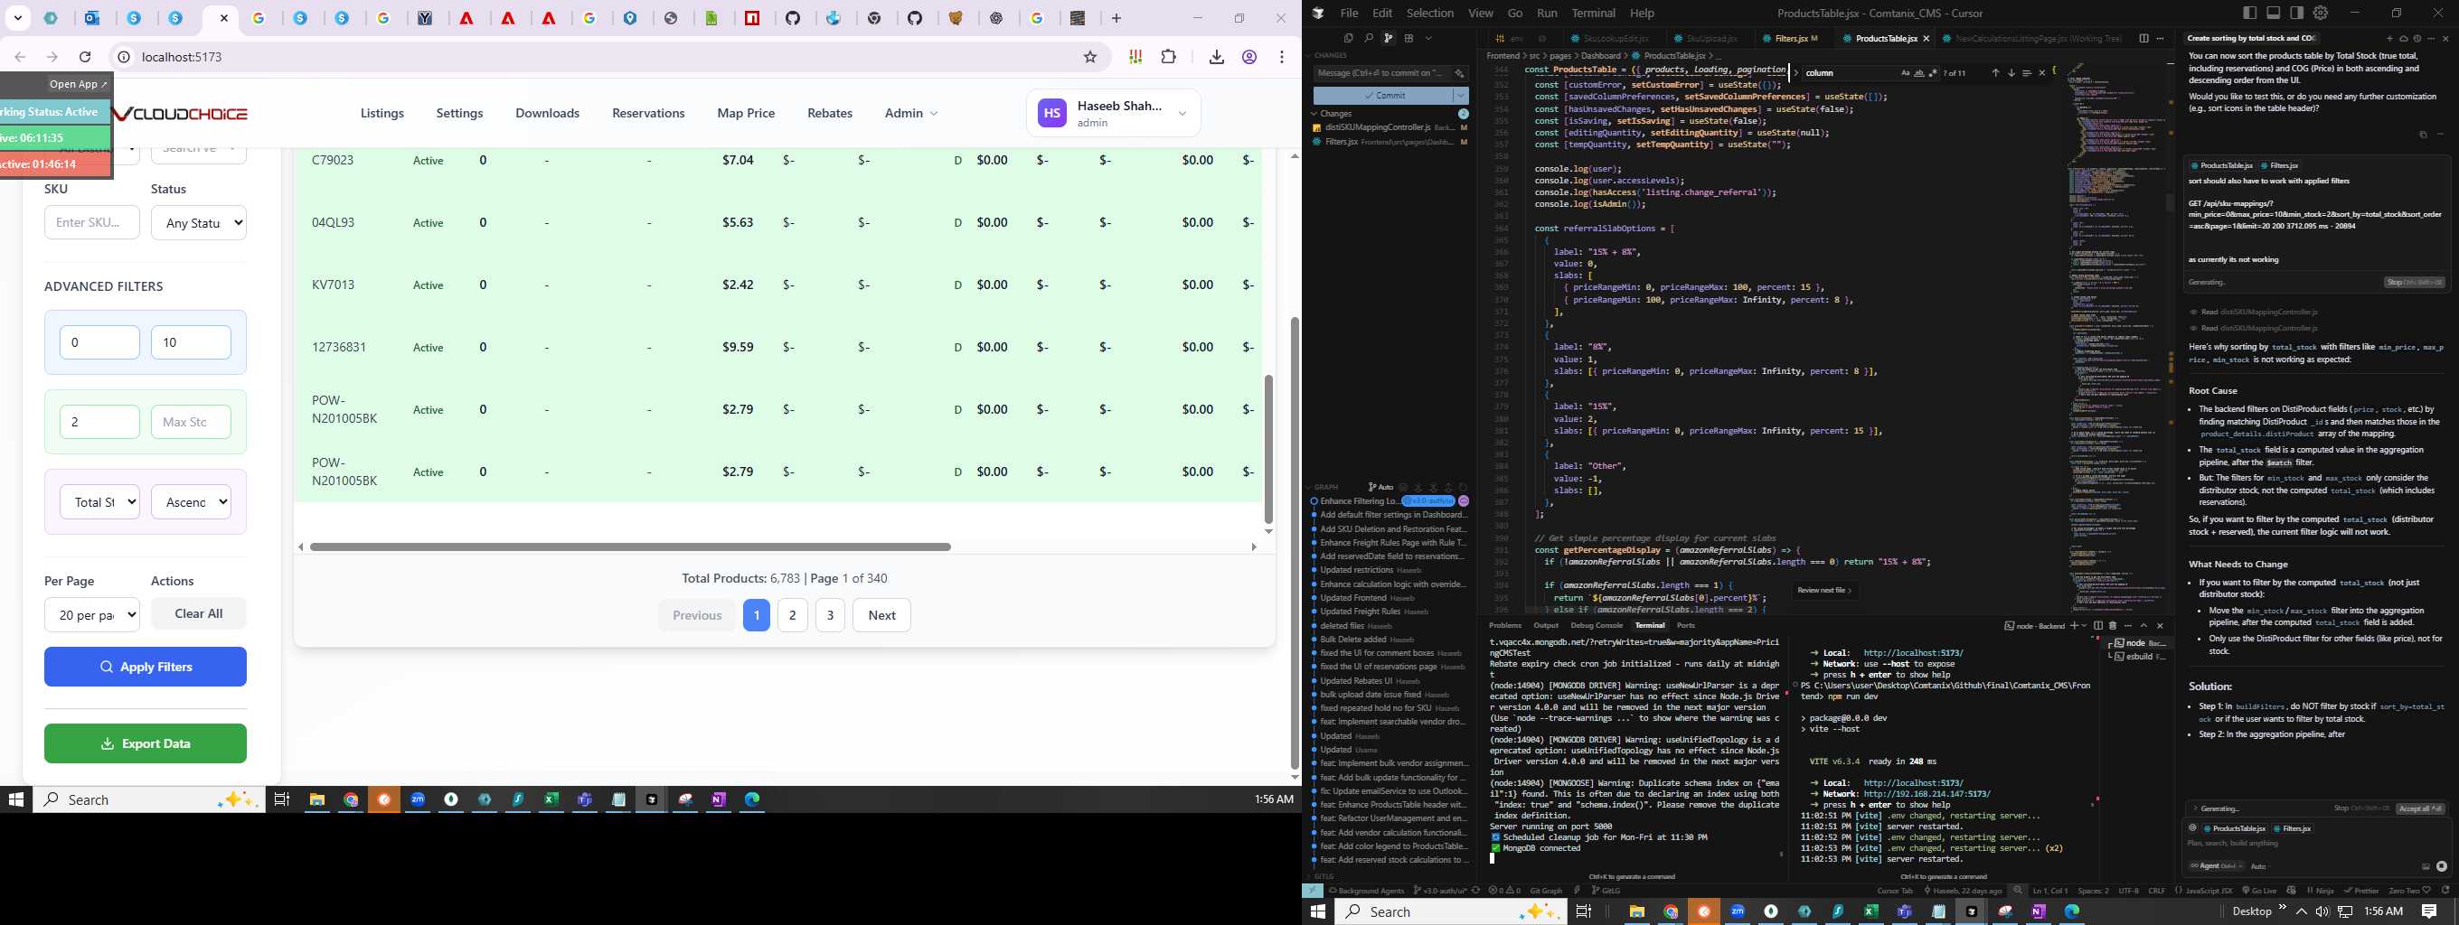Open the Reservations nav item

click(648, 113)
